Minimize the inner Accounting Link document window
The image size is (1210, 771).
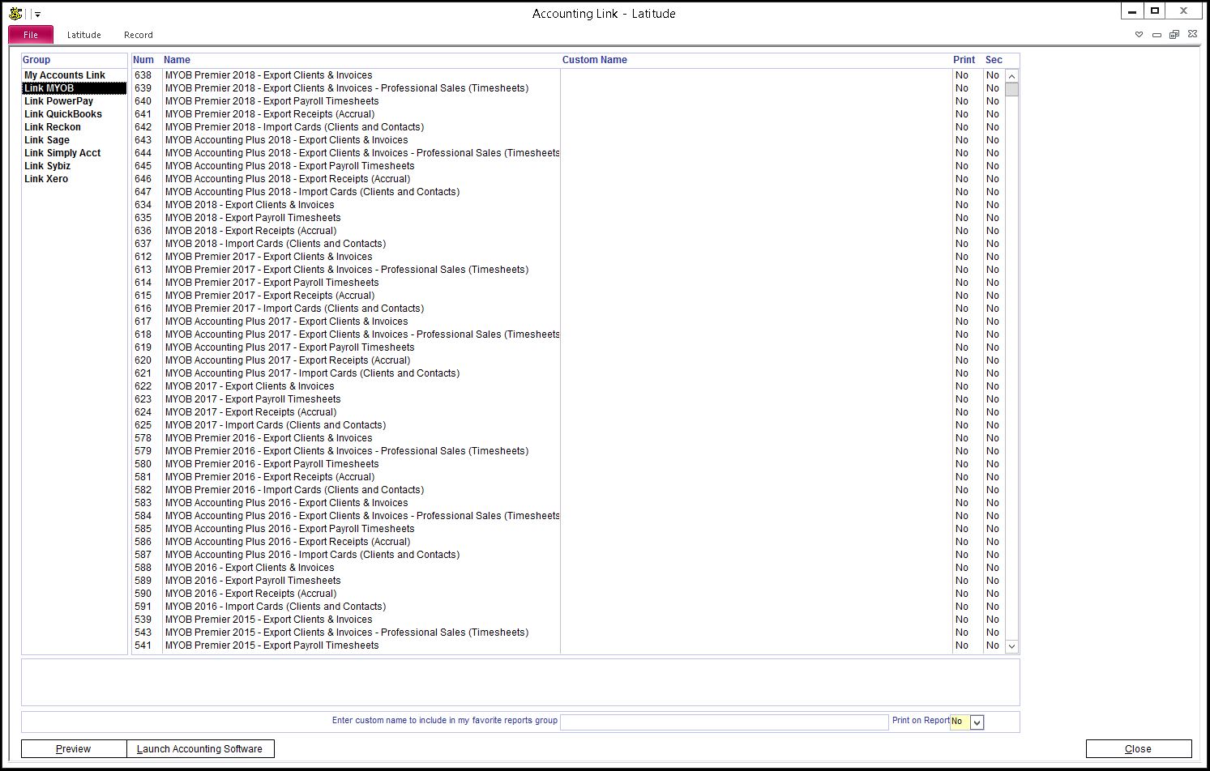(1157, 35)
